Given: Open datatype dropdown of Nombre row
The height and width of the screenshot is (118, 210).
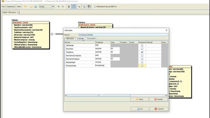Looking at the screenshot, I should (103, 49).
